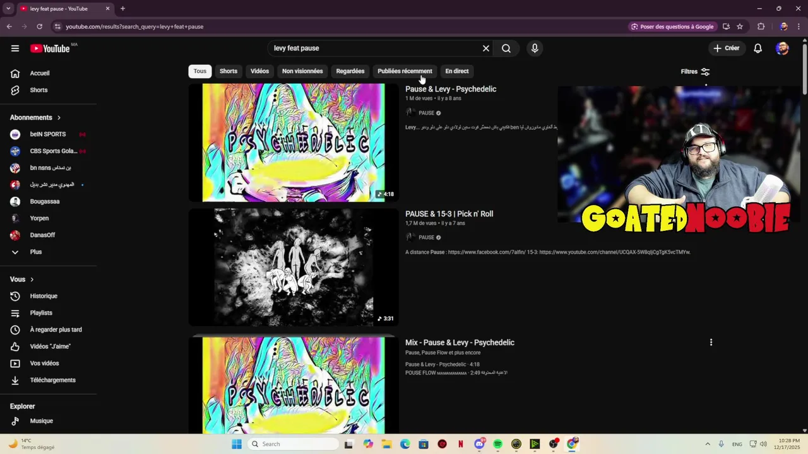The width and height of the screenshot is (808, 454).
Task: Open the tab search dropdown arrow
Action: (8, 9)
